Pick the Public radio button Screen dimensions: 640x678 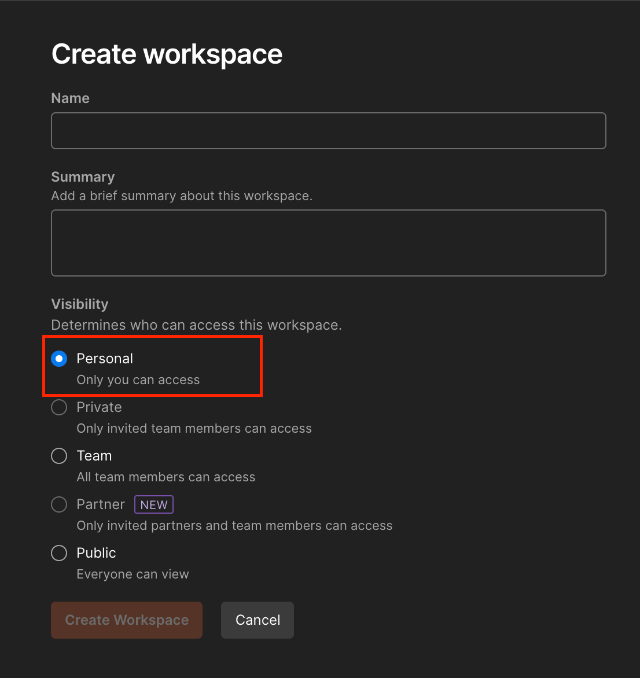click(59, 553)
